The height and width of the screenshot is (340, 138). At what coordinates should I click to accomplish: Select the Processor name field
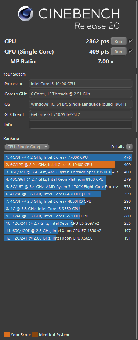click(x=81, y=84)
